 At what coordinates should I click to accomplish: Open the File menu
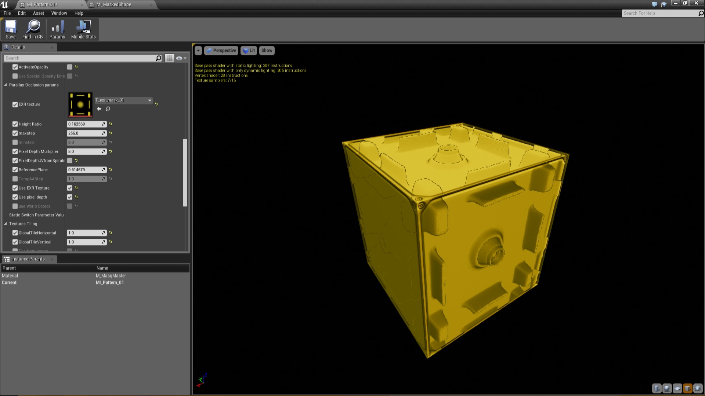(x=7, y=13)
